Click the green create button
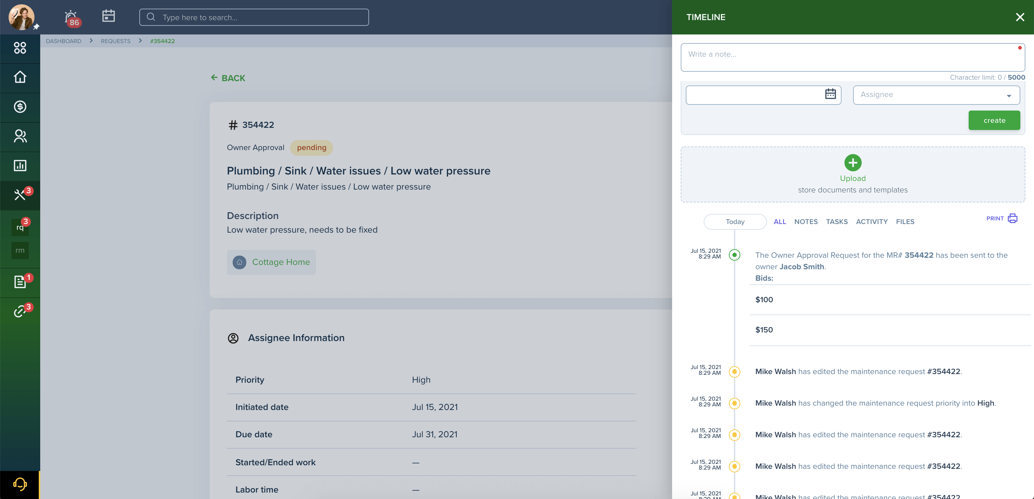1034x499 pixels. point(994,120)
